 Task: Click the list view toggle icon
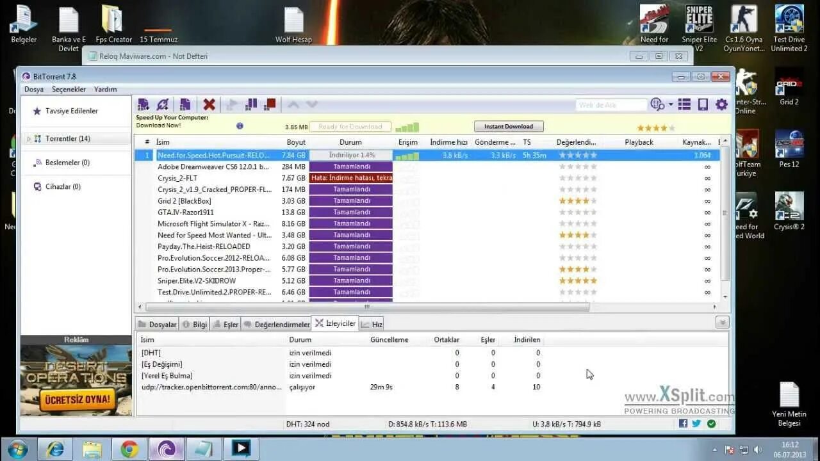click(684, 104)
